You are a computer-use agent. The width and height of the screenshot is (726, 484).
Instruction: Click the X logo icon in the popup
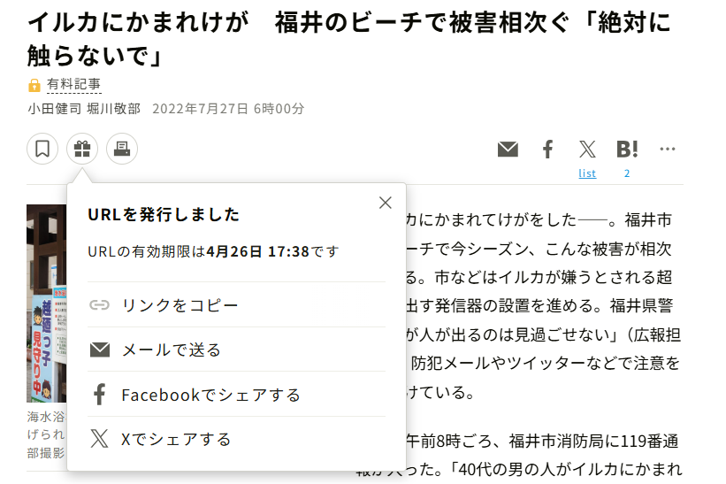click(99, 438)
